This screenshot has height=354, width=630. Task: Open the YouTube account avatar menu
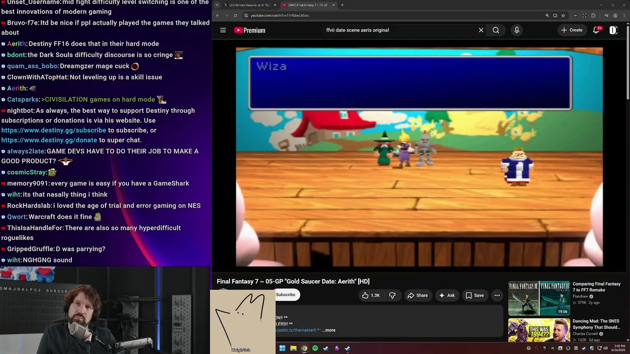pos(613,30)
